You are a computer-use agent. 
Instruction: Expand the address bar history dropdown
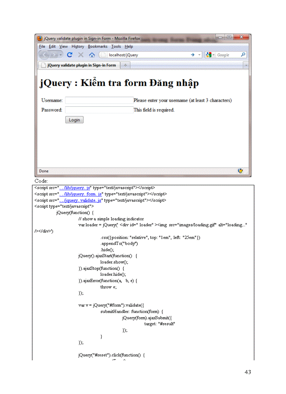[x=199, y=55]
